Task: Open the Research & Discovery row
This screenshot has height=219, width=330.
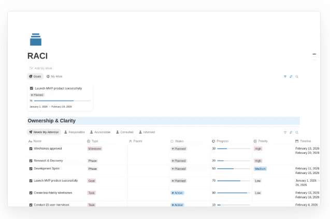Action: 48,160
